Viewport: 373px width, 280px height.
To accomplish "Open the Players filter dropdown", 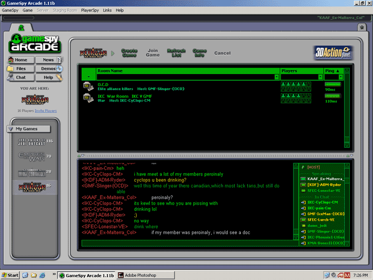I will [320, 77].
